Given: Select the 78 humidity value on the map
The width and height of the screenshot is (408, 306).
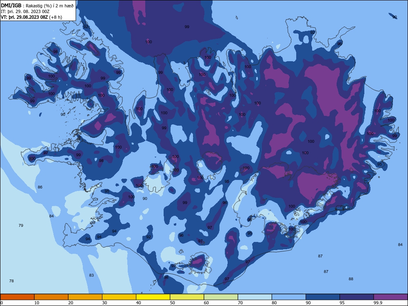Looking at the screenshot, I should 11,281.
